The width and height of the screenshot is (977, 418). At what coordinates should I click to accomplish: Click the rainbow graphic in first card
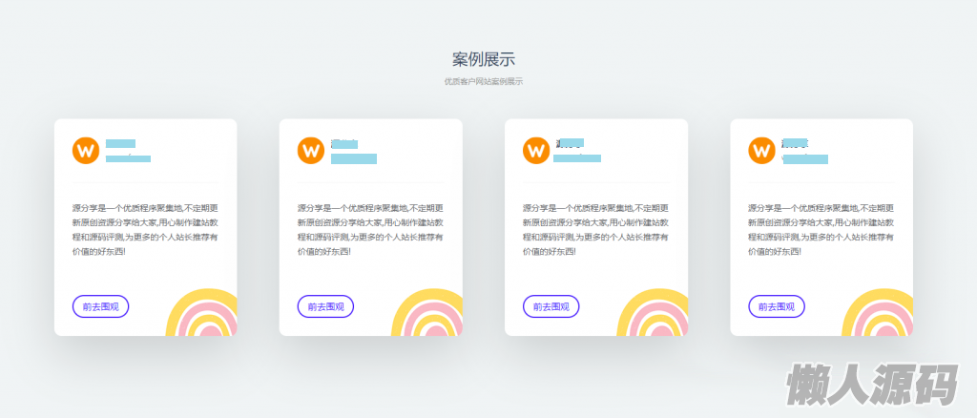[202, 312]
